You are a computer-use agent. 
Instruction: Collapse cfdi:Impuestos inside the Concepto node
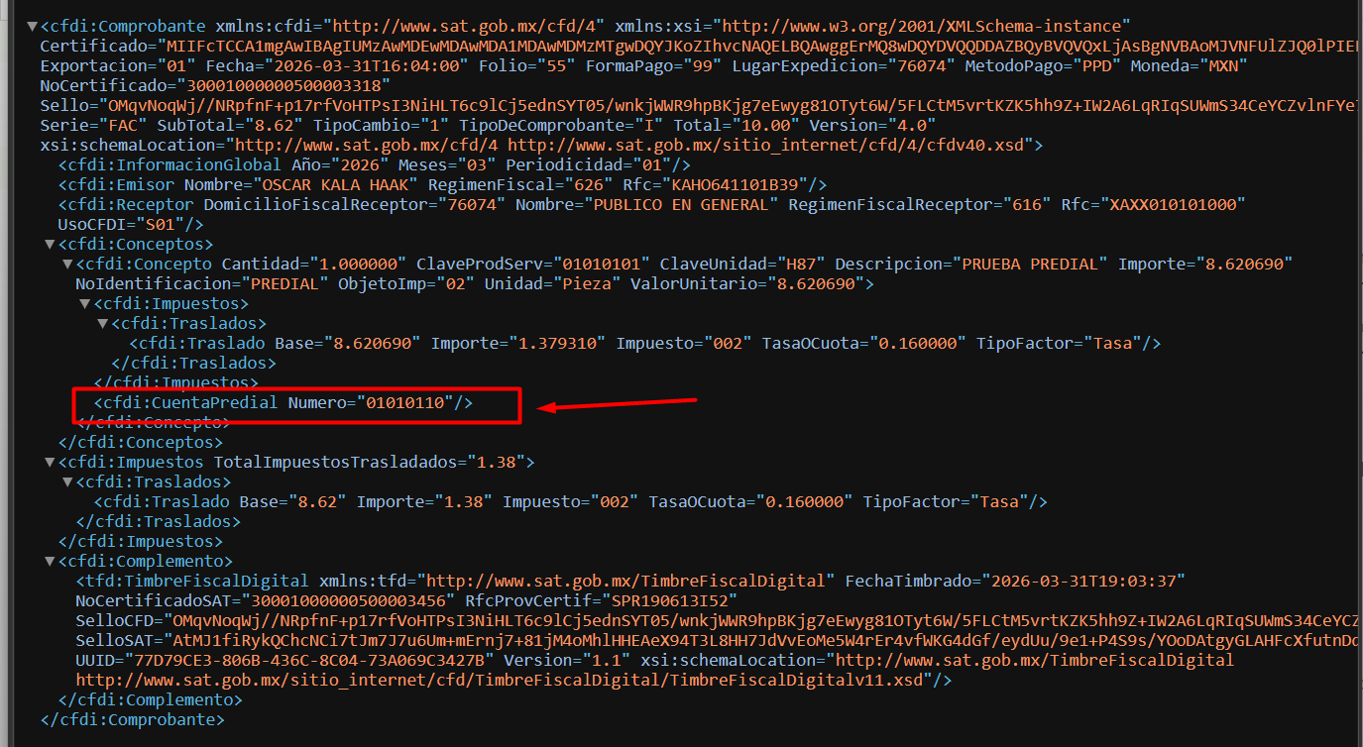(85, 303)
